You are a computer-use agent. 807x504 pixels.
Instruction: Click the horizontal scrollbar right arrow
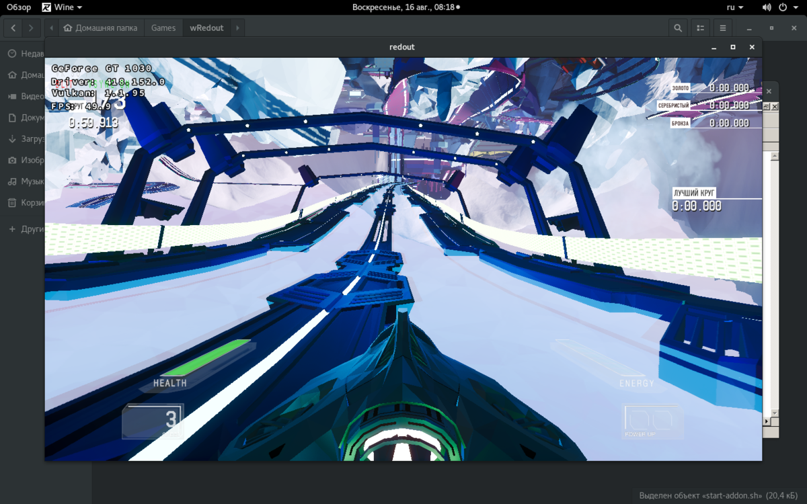click(x=766, y=421)
